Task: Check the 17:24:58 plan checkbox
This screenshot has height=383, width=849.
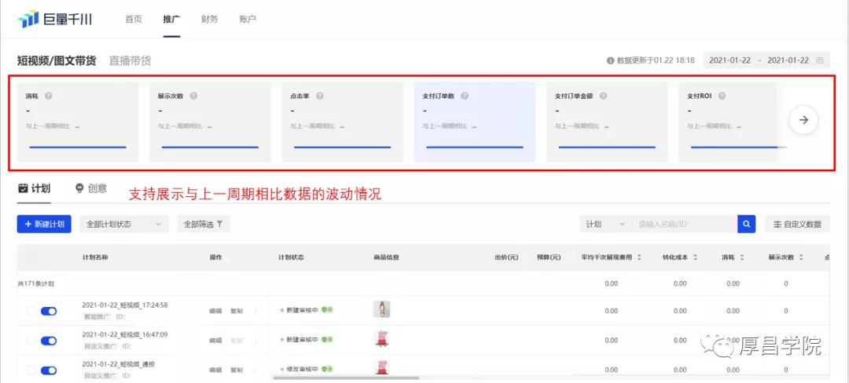Action: coord(31,311)
